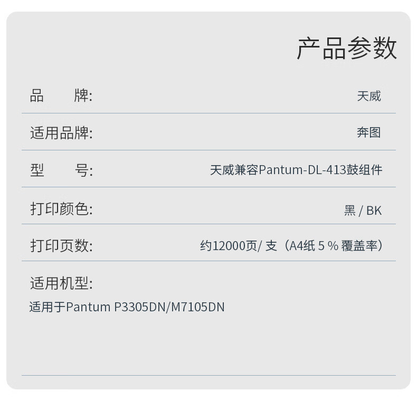The height and width of the screenshot is (401, 417).
Task: Select the 打印颜色 label
Action: (x=61, y=209)
